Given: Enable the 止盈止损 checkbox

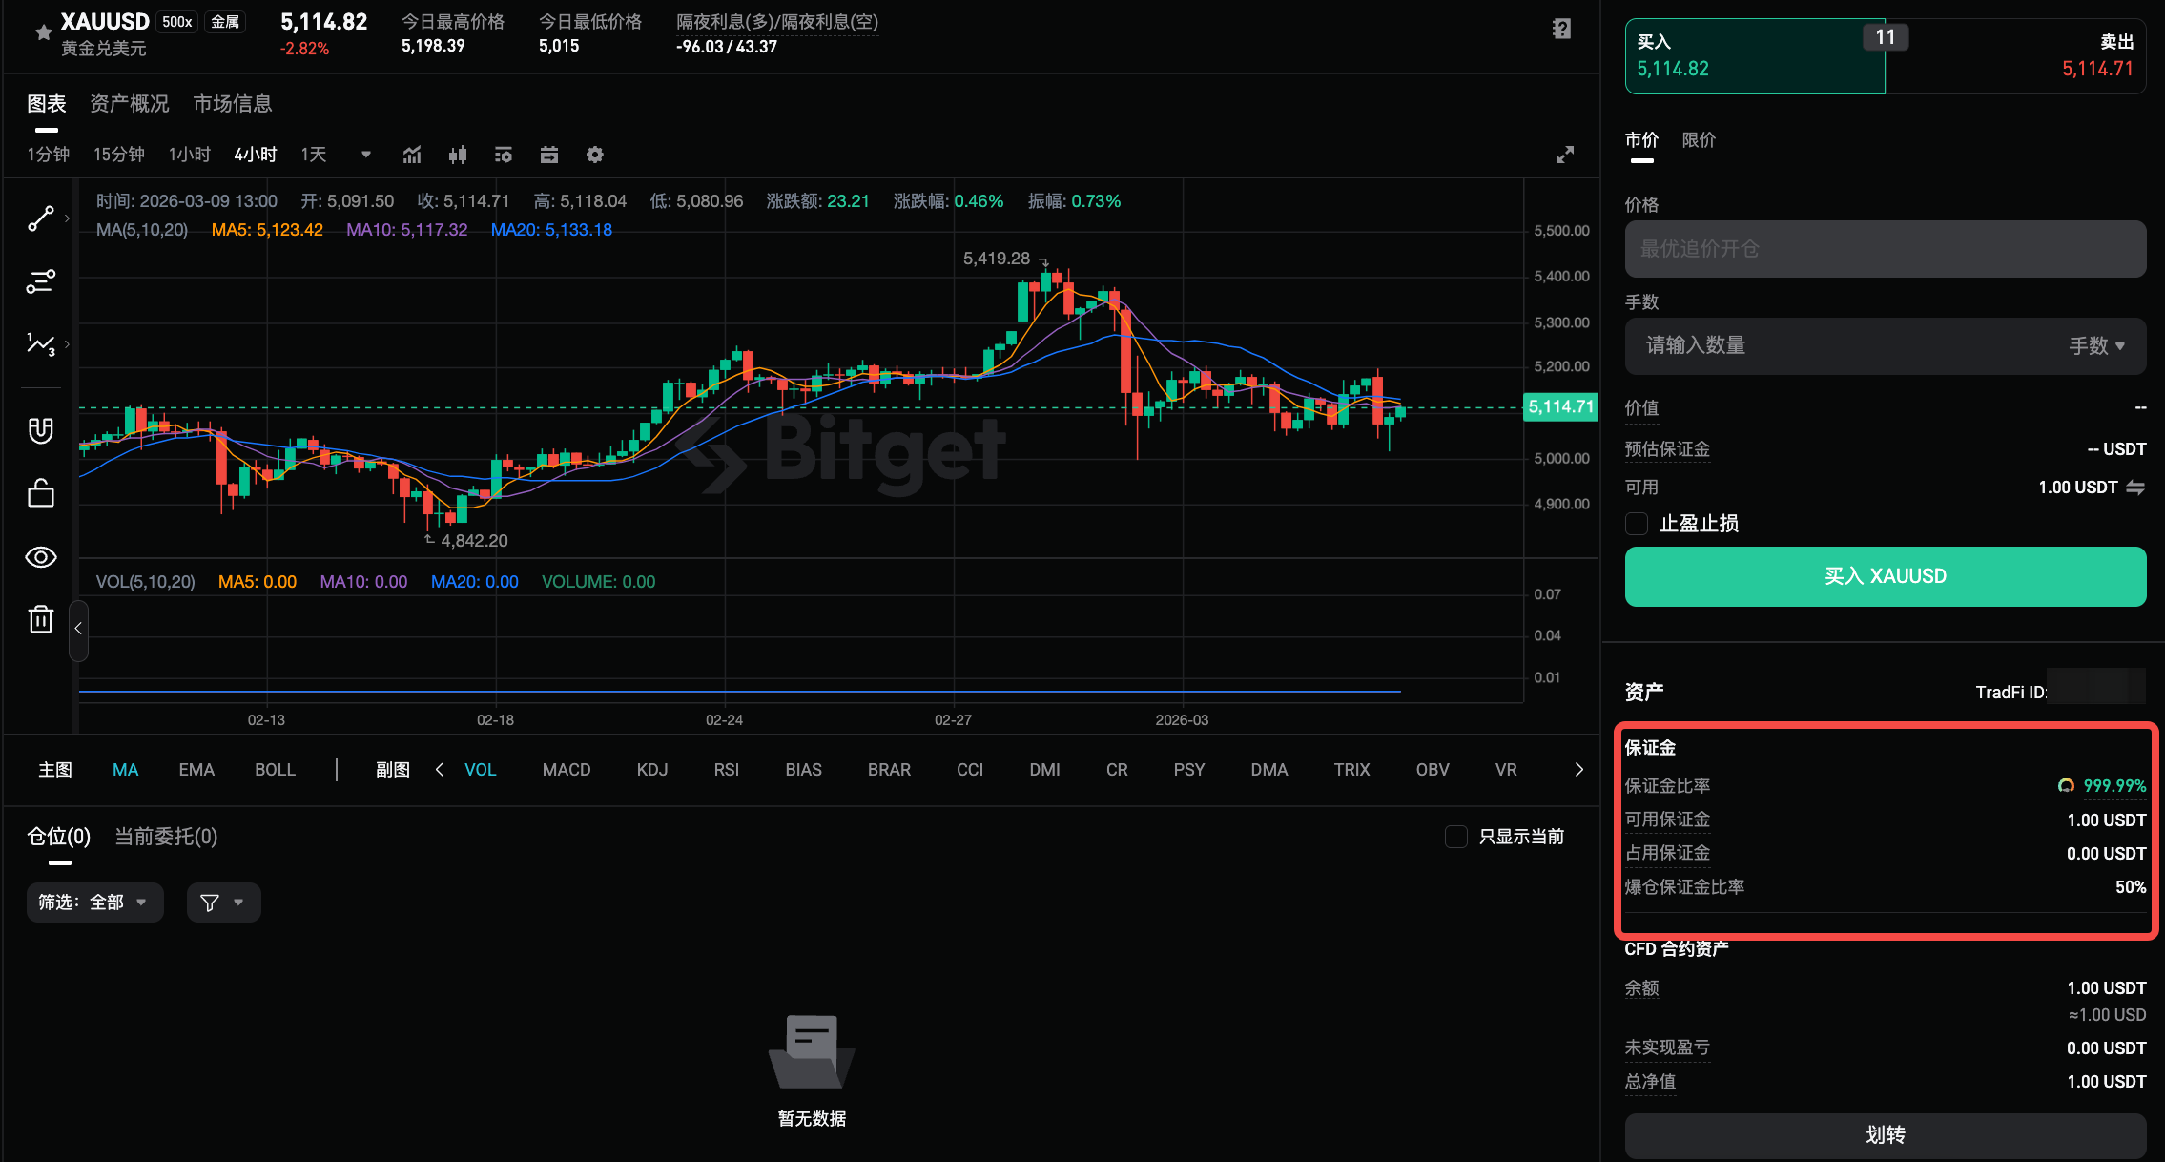Looking at the screenshot, I should [x=1636, y=524].
